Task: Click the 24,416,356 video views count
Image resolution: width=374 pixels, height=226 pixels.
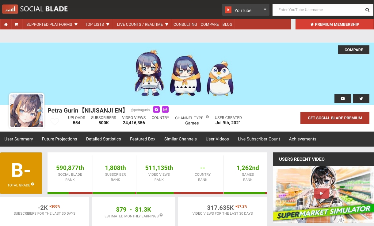Action: pos(134,123)
